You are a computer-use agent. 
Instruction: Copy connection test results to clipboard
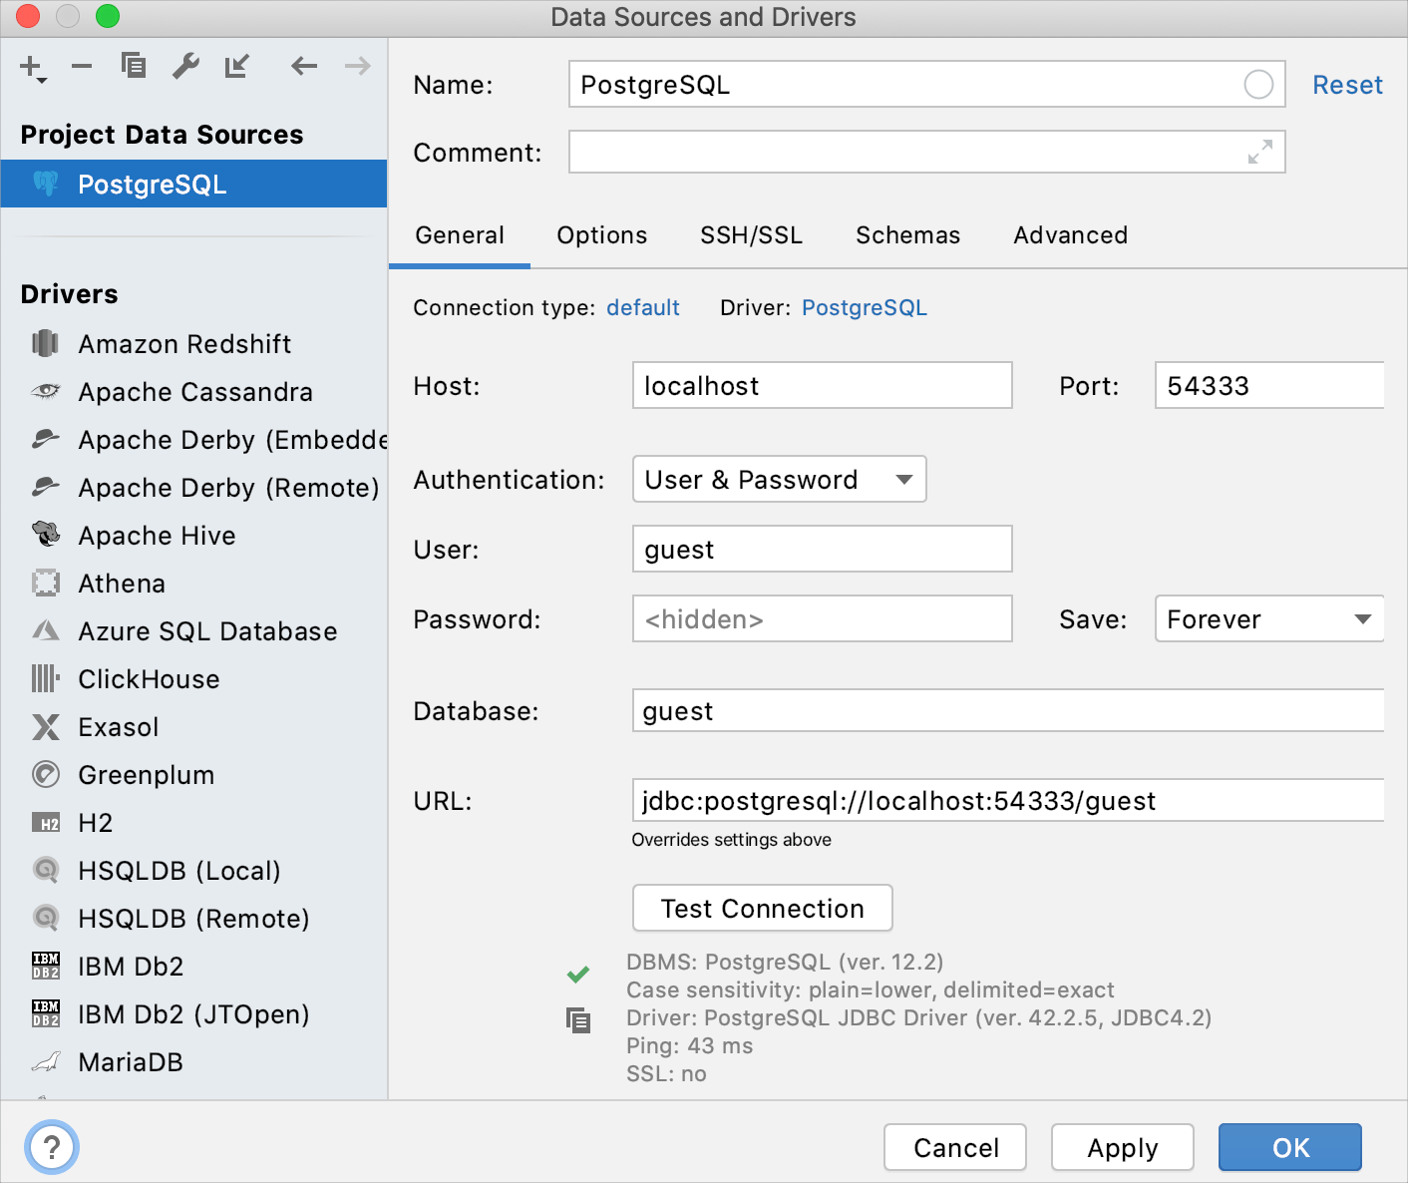(578, 1020)
